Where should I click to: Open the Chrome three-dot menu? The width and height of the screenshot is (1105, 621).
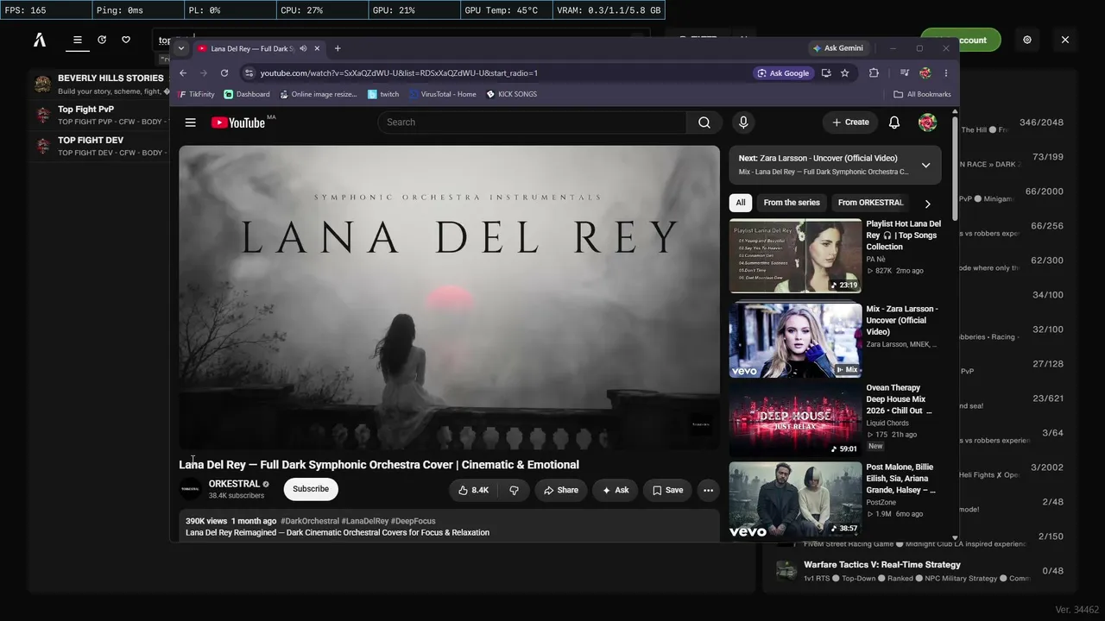[x=946, y=73]
